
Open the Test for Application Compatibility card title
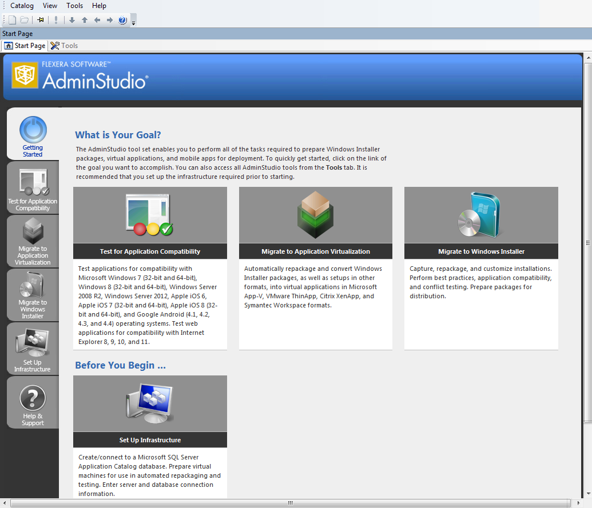point(150,251)
